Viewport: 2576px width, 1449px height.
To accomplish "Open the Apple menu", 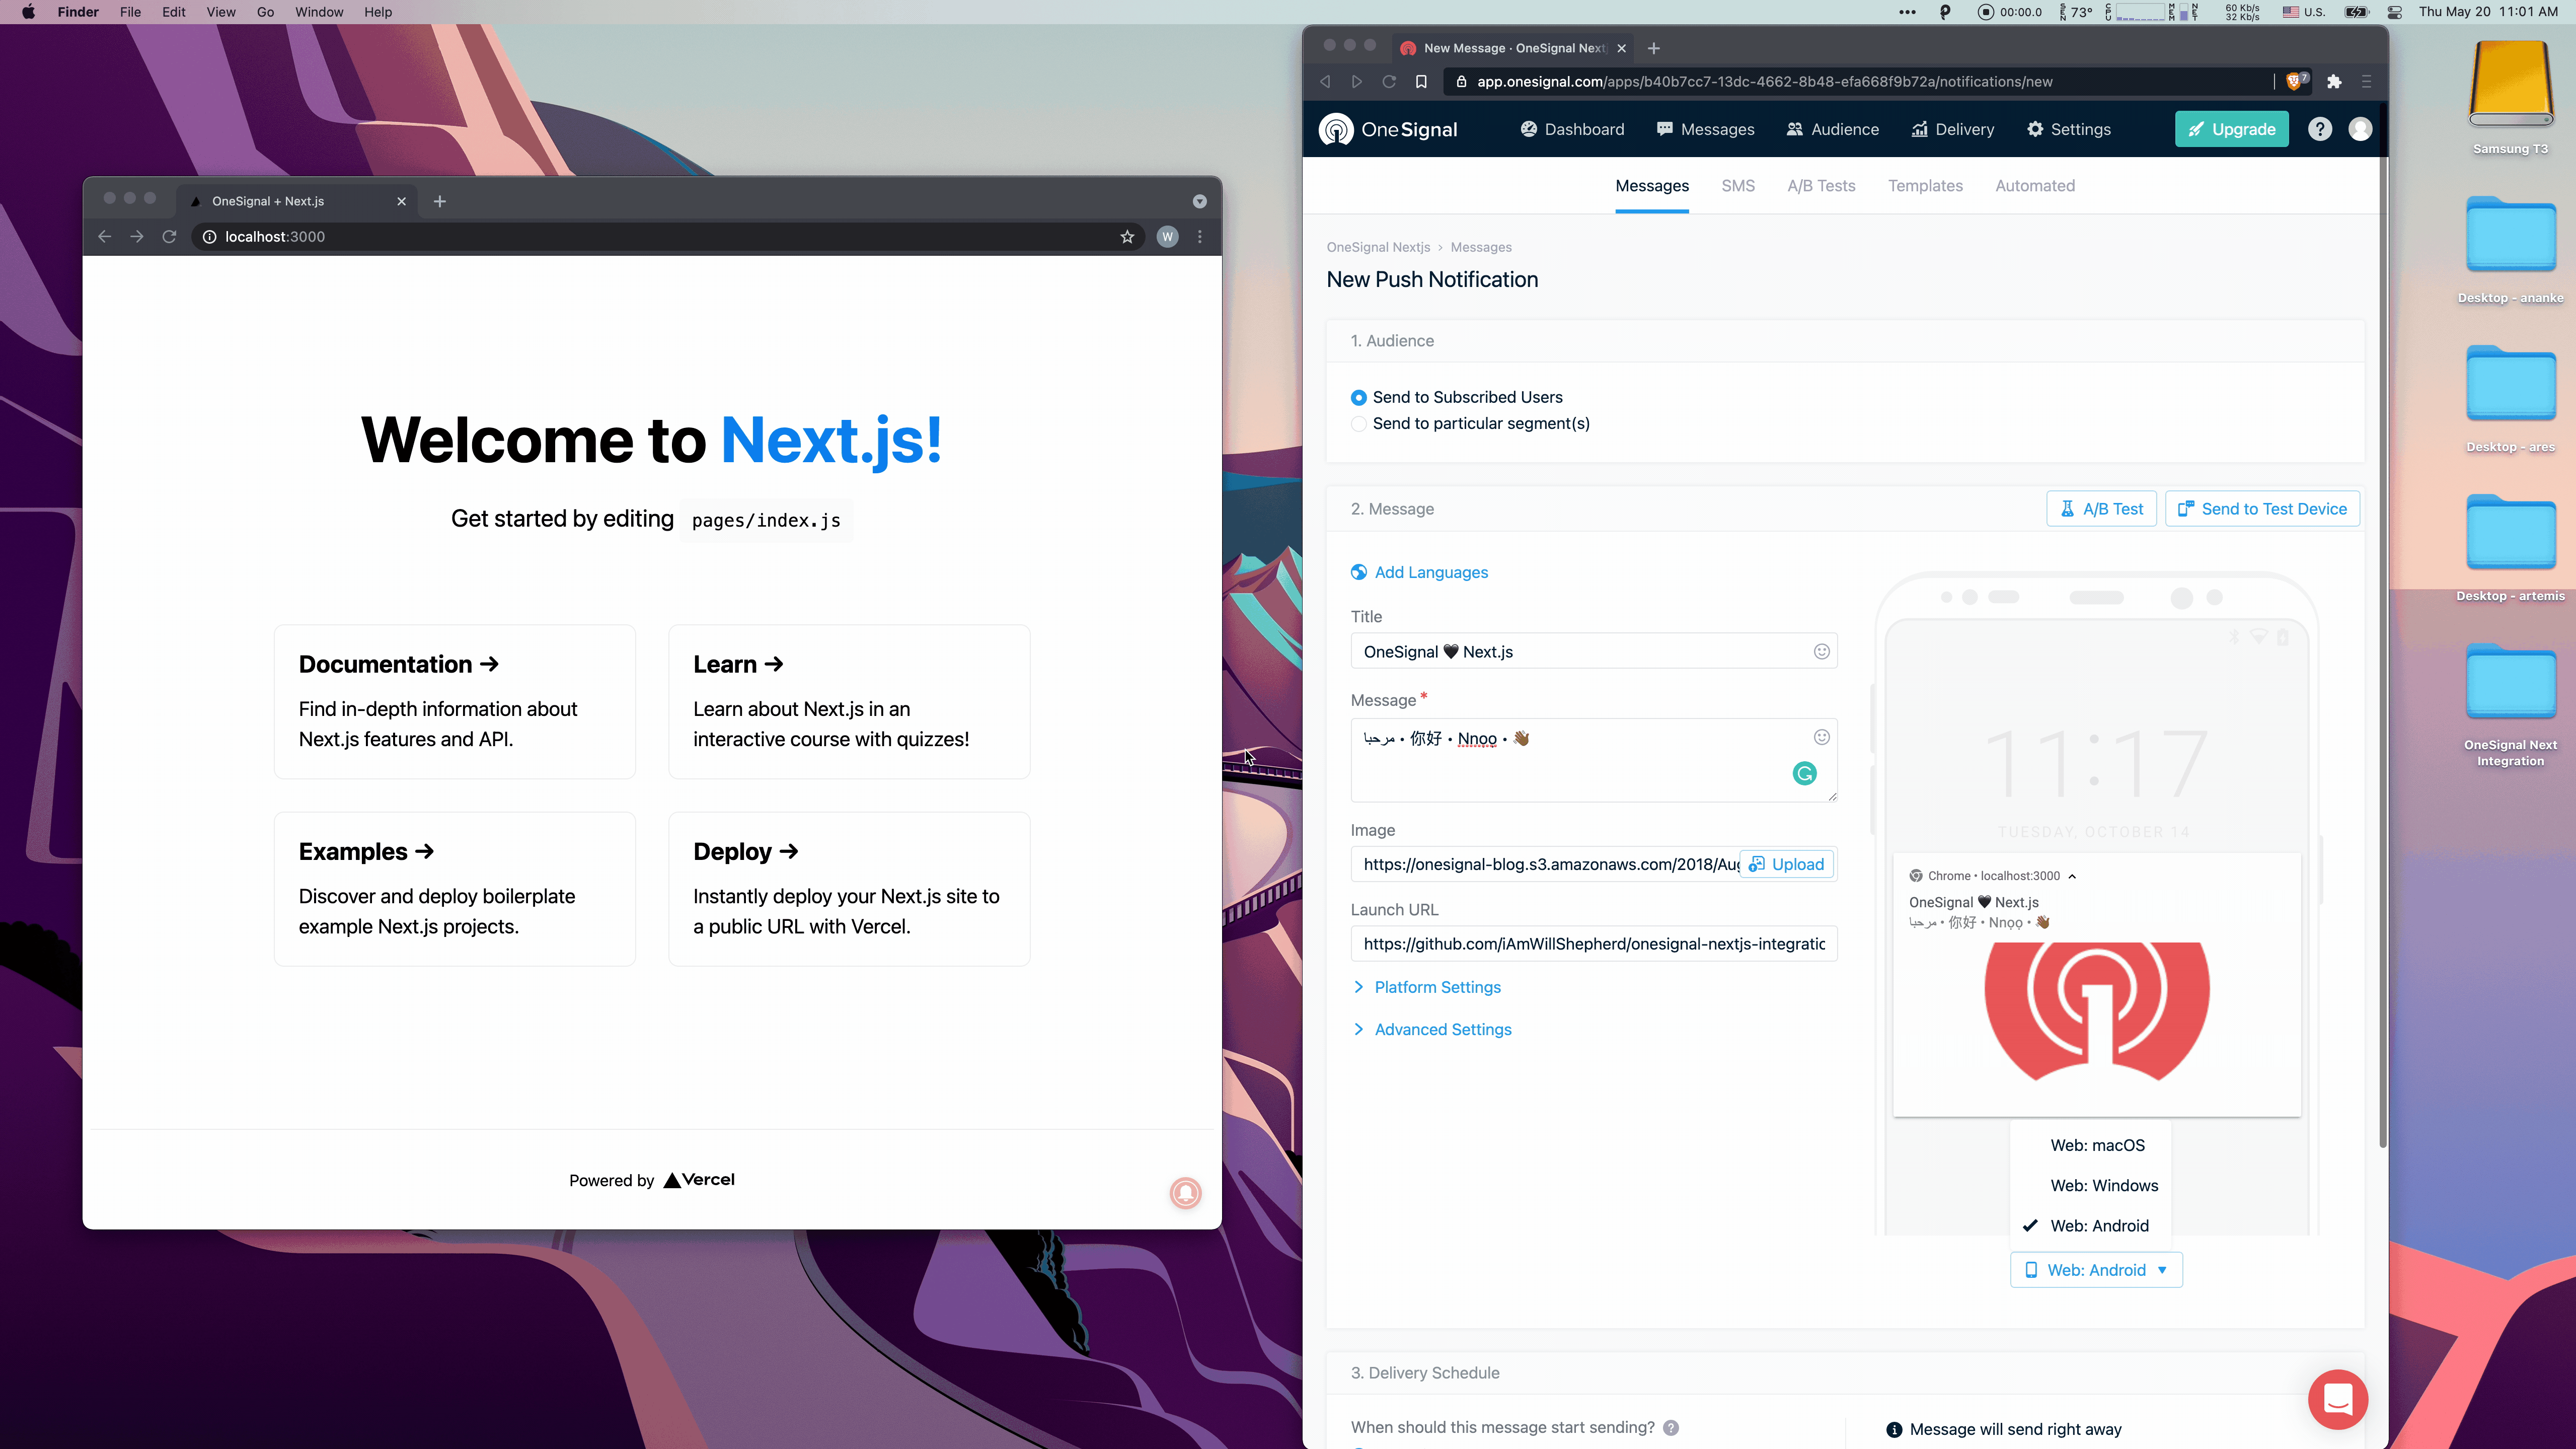I will (28, 12).
